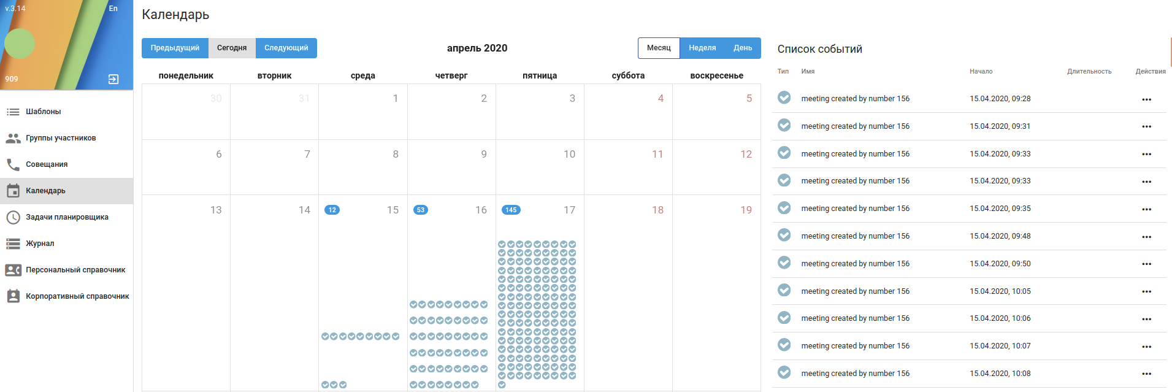This screenshot has height=392, width=1172.
Task: Click the Задачи планировщика clock icon
Action: point(13,217)
